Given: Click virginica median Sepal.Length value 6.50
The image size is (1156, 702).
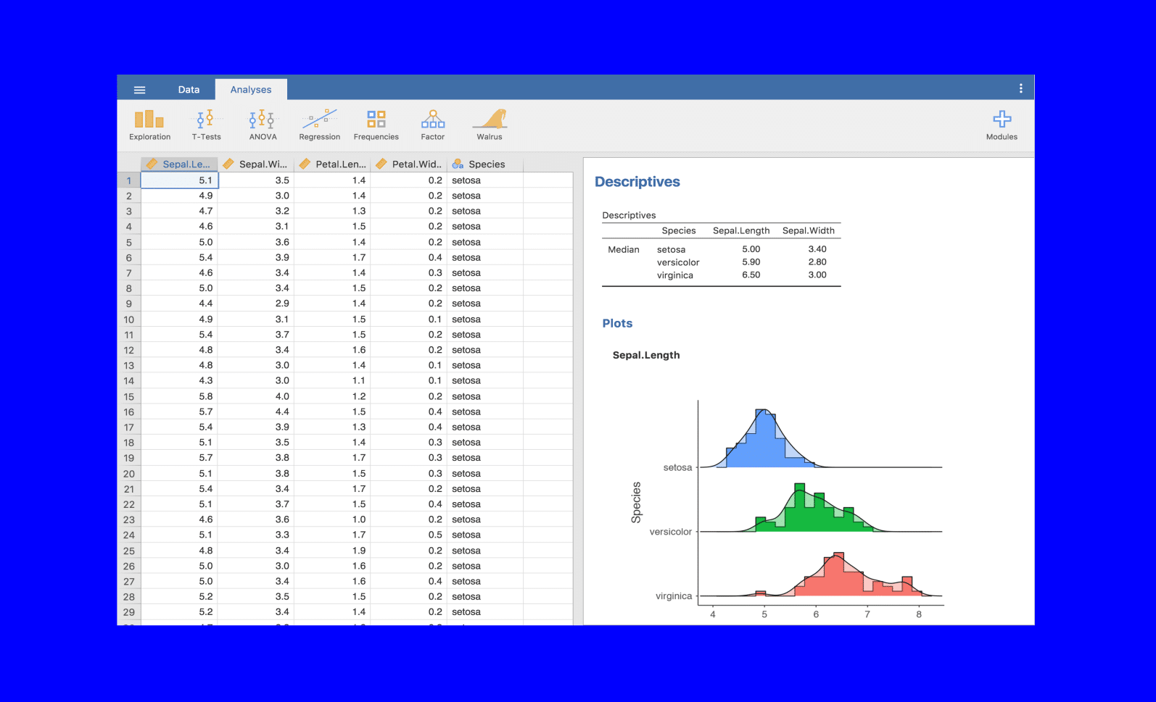Looking at the screenshot, I should point(751,275).
